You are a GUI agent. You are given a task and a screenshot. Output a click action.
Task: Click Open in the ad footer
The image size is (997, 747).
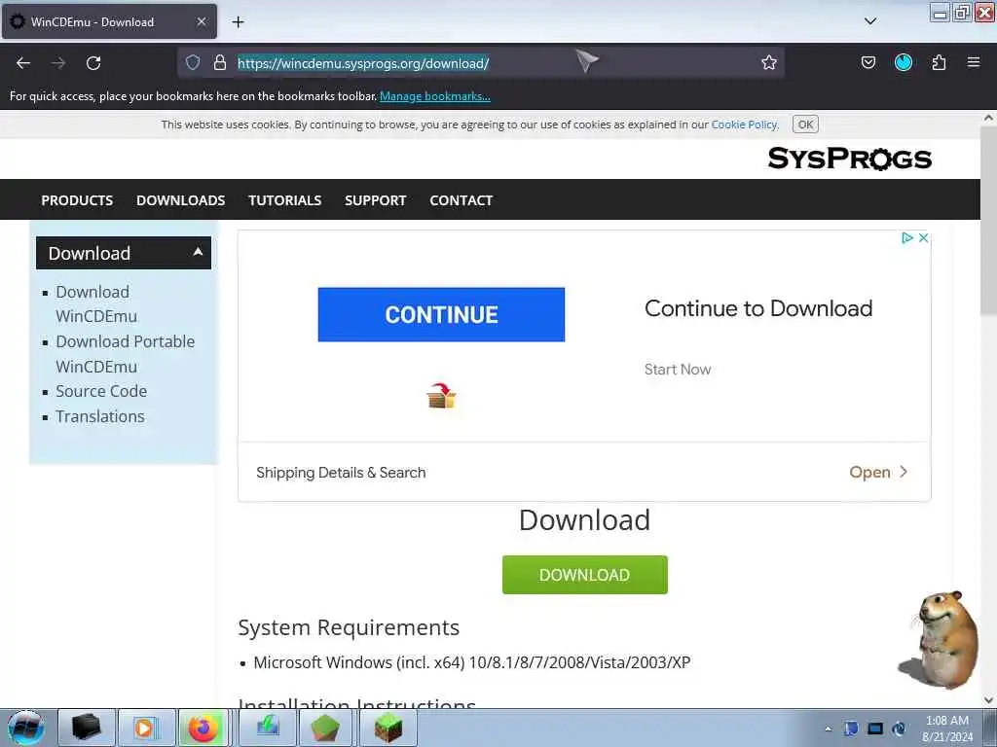point(878,472)
